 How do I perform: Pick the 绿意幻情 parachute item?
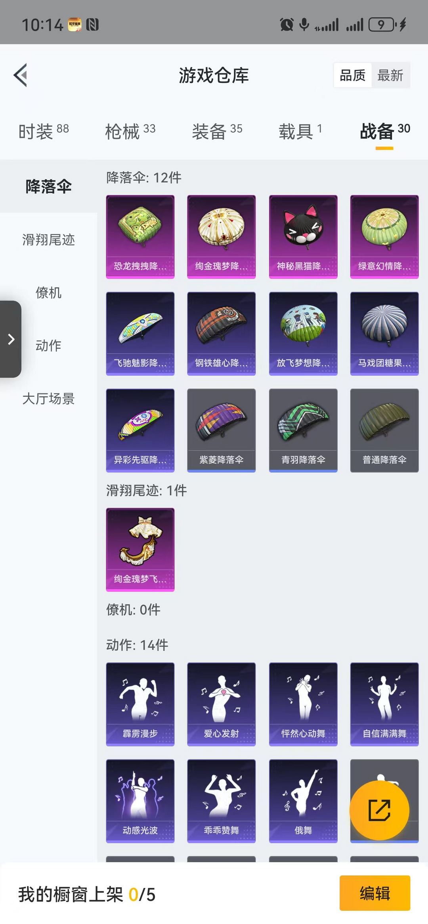click(384, 237)
